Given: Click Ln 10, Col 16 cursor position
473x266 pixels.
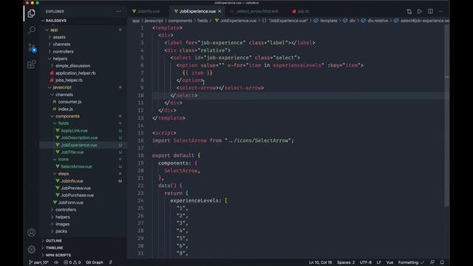Looking at the screenshot, I should [x=320, y=262].
